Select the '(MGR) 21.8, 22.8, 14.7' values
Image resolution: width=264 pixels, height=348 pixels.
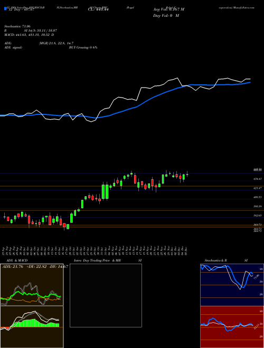point(56,43)
